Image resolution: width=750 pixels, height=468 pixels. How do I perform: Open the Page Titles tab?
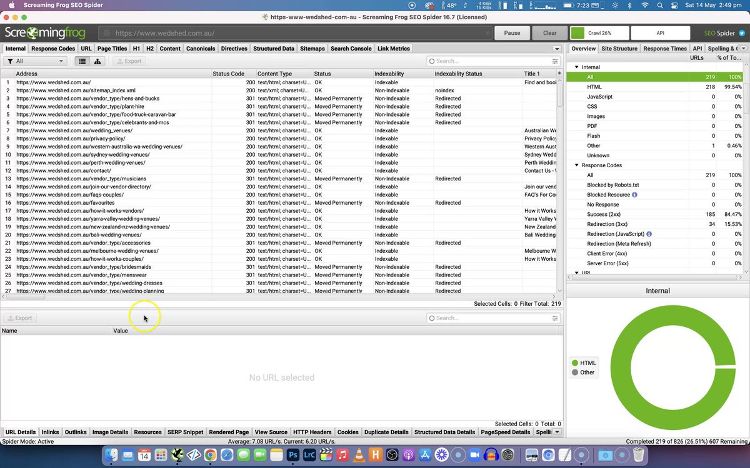coord(112,49)
